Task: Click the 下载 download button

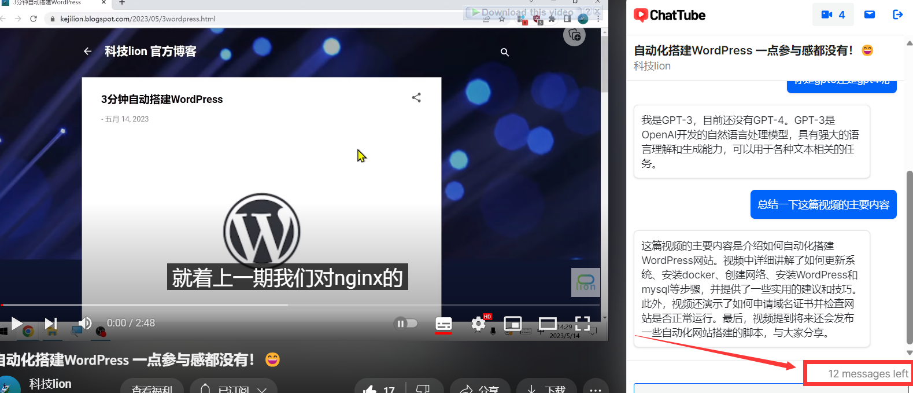Action: pos(546,389)
